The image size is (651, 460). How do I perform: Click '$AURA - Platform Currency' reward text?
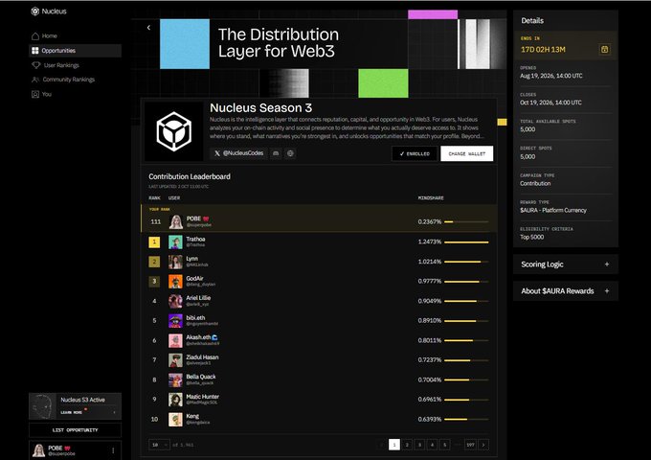553,210
